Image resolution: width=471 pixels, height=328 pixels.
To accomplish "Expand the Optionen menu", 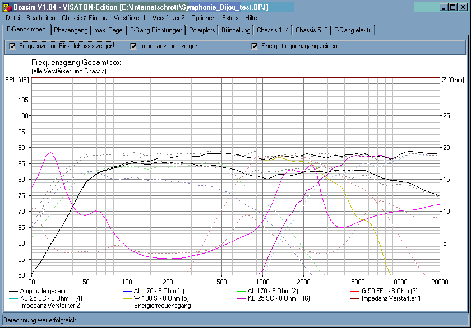I will (203, 18).
